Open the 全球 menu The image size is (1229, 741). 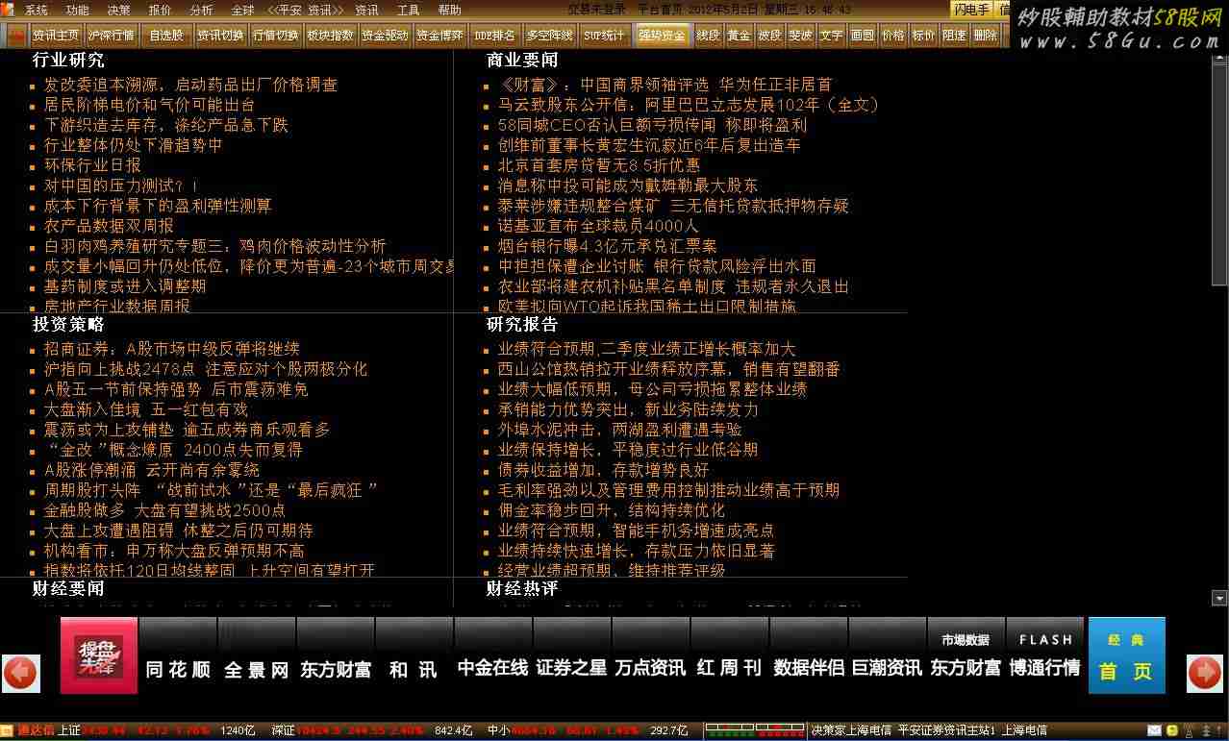click(242, 10)
